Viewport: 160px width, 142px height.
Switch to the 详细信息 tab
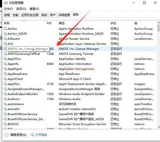pyautogui.click(x=64, y=15)
